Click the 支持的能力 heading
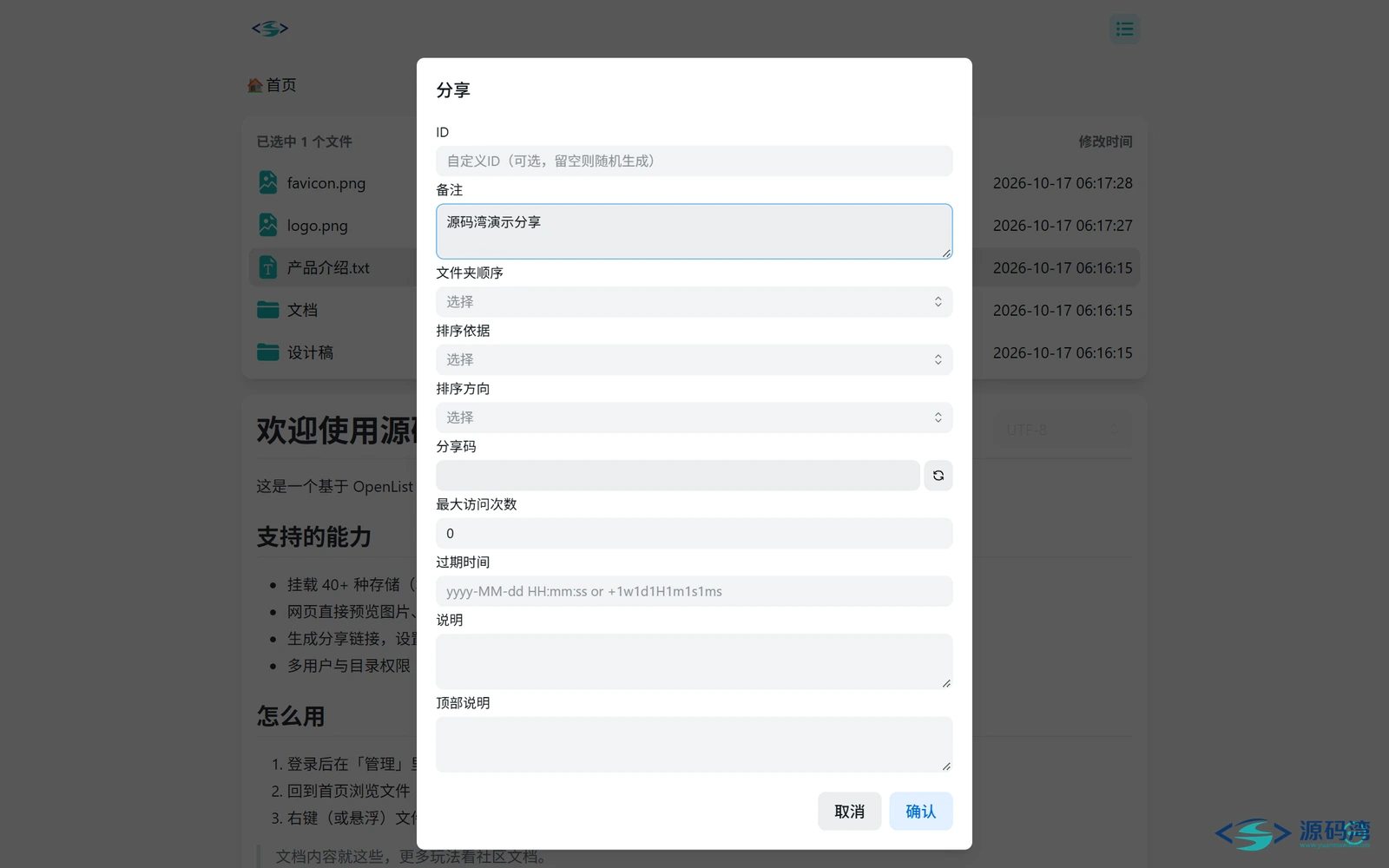This screenshot has height=868, width=1389. (313, 537)
